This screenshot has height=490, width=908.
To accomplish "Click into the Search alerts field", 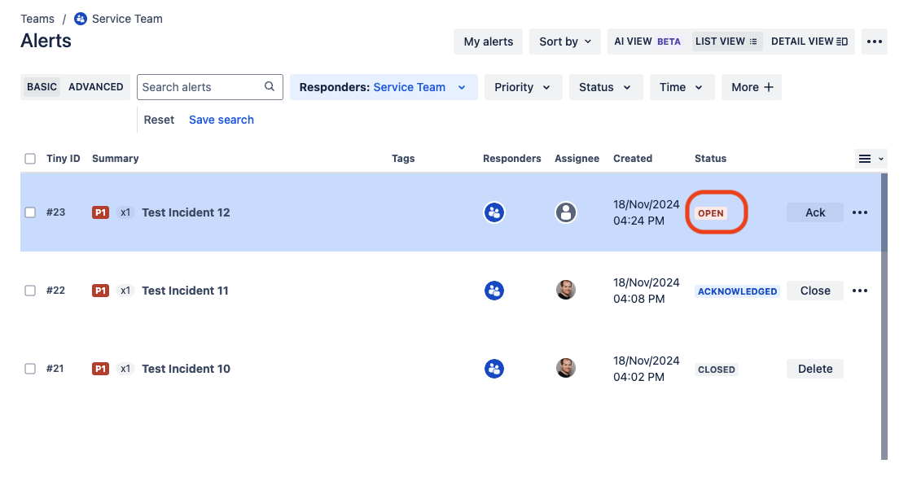I will click(x=200, y=87).
